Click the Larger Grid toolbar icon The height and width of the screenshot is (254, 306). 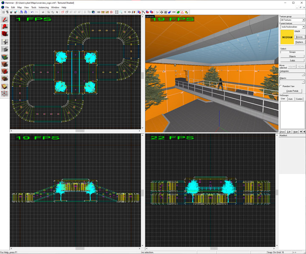[16, 12]
